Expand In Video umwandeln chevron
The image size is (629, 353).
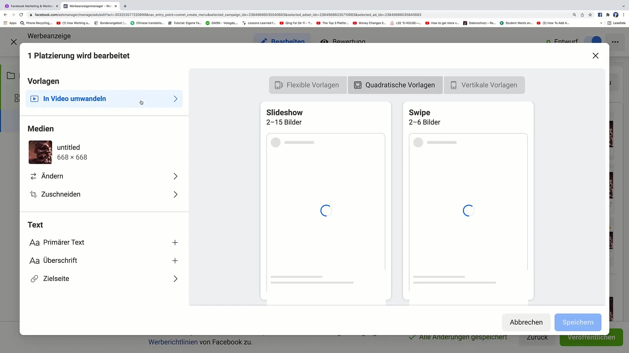pyautogui.click(x=175, y=99)
